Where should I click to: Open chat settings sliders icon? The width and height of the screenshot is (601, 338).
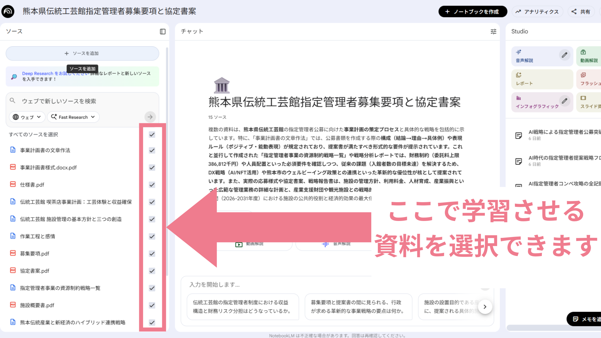coord(493,32)
